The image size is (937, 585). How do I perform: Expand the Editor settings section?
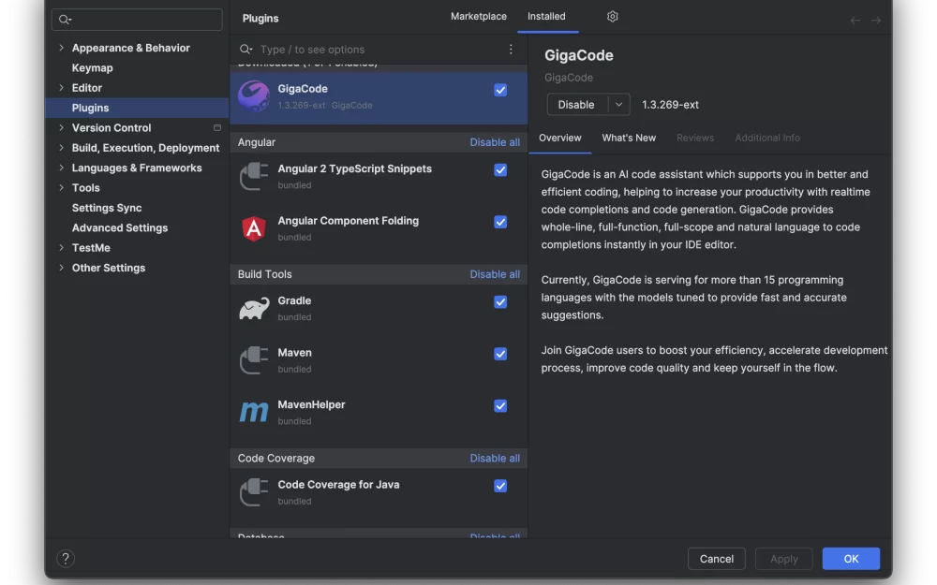[x=61, y=88]
